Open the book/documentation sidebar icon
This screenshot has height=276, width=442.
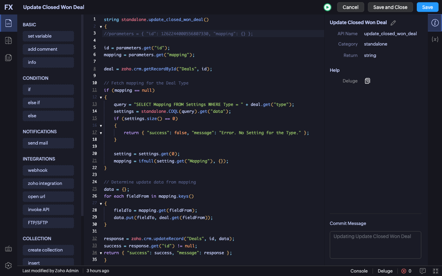click(9, 40)
